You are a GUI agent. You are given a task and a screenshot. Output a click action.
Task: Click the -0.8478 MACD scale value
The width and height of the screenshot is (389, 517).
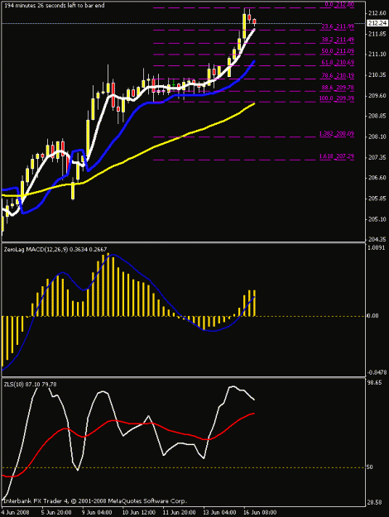coord(377,372)
